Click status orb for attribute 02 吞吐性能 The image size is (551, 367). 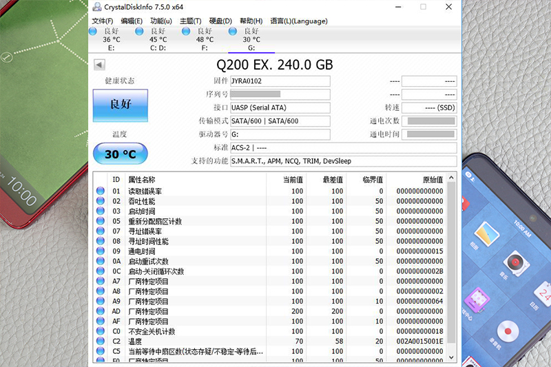[101, 200]
